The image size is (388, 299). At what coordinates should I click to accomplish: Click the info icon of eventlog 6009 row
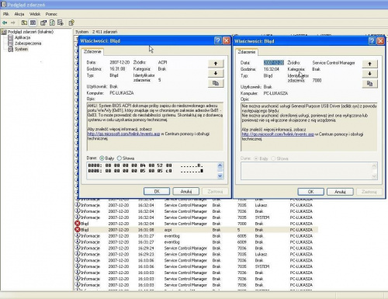click(x=78, y=242)
